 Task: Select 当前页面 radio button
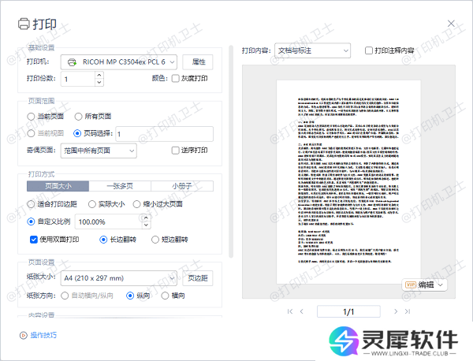(x=31, y=117)
